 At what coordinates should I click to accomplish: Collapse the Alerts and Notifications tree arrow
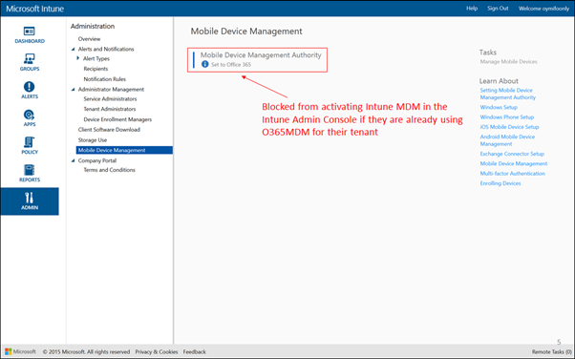coord(73,49)
